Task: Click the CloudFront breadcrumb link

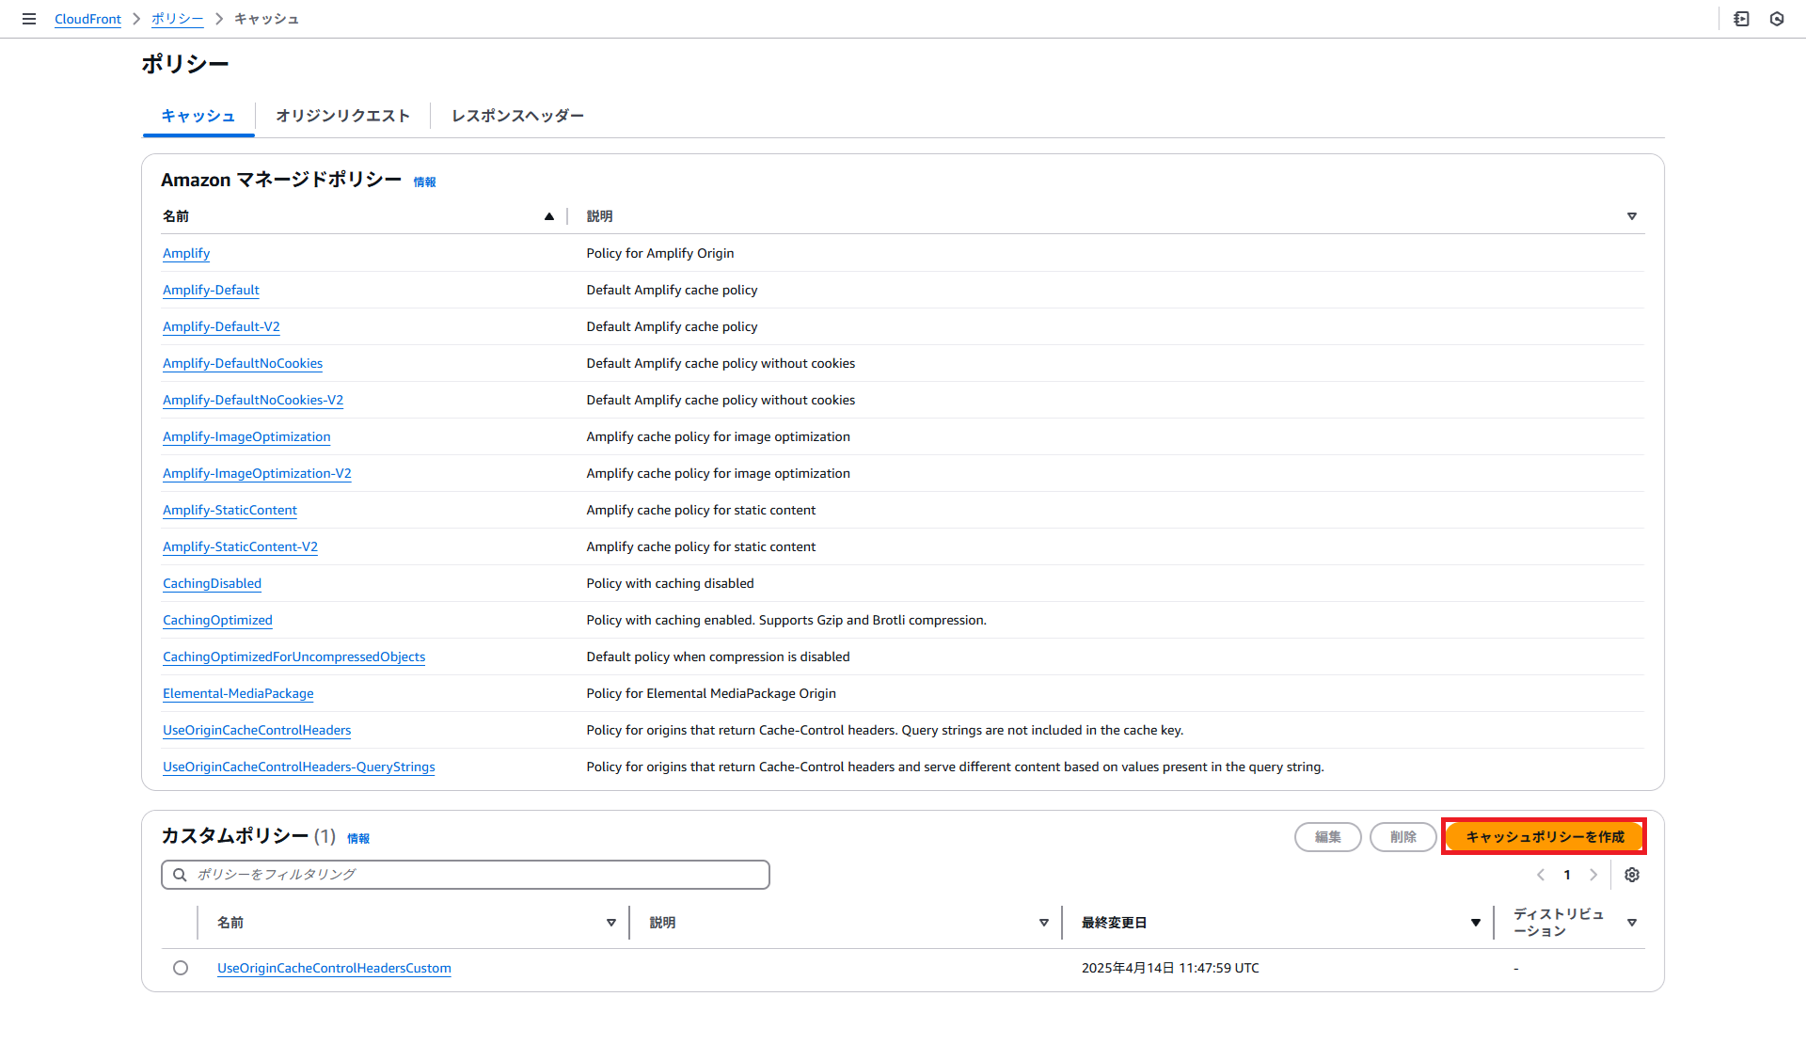Action: [87, 19]
